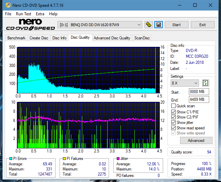The image size is (221, 182).
Task: Minimize the Nero window
Action: pos(180,5)
